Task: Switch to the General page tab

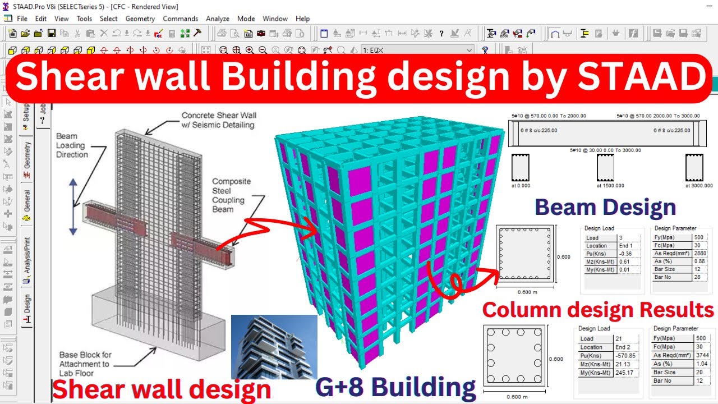Action: tap(26, 205)
